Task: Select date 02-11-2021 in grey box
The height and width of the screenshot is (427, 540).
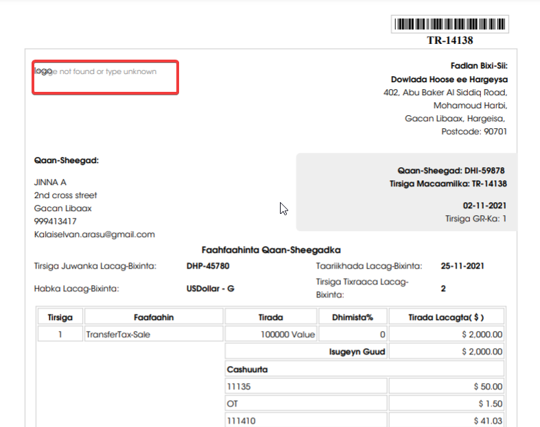Action: click(x=484, y=206)
